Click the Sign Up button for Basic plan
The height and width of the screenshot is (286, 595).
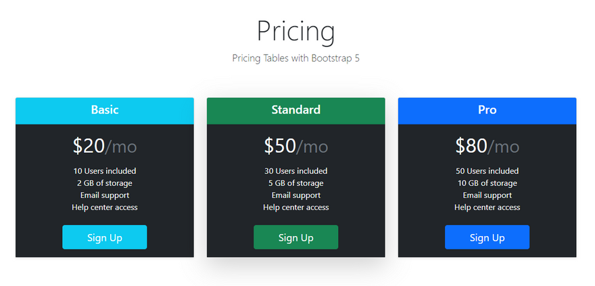[105, 237]
